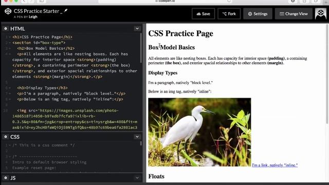Image resolution: width=329 pixels, height=185 pixels.
Task: Open JS editor settings gear icon
Action: coord(6,178)
